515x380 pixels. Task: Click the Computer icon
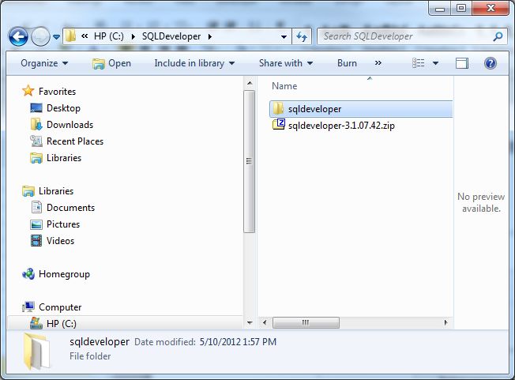click(28, 307)
